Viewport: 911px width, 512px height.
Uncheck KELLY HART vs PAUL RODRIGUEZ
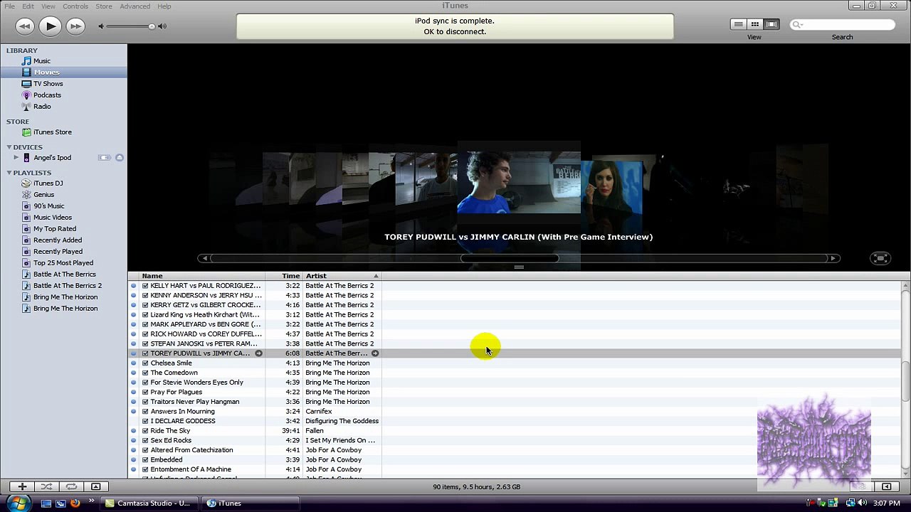145,286
